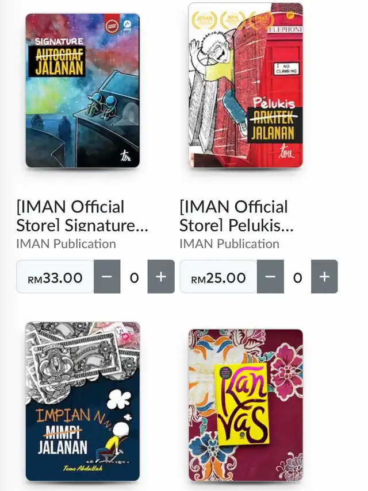This screenshot has width=368, height=491.
Task: Click plus button for Pelukis Jalanan book
Action: pos(324,276)
